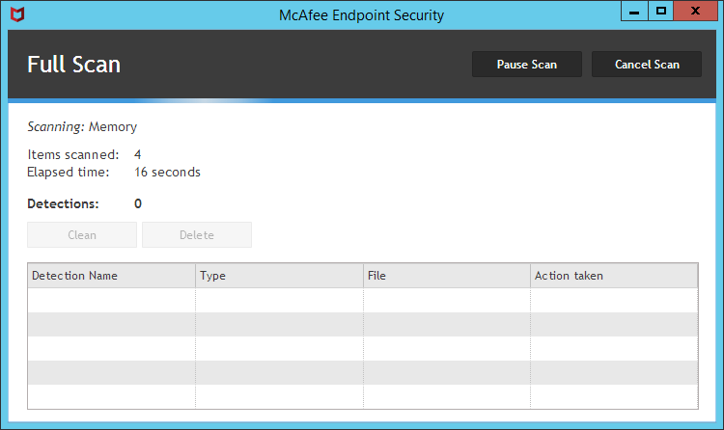Sort by Type column header
The image size is (724, 430).
point(279,276)
